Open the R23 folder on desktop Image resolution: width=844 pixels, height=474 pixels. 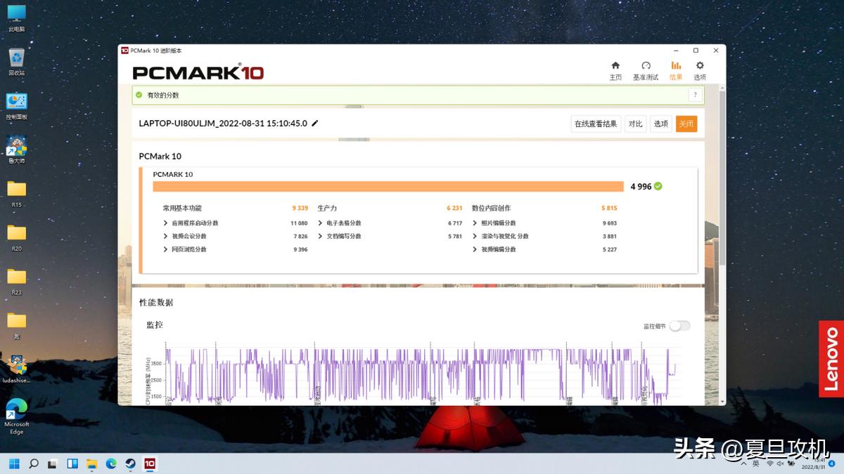click(x=16, y=281)
